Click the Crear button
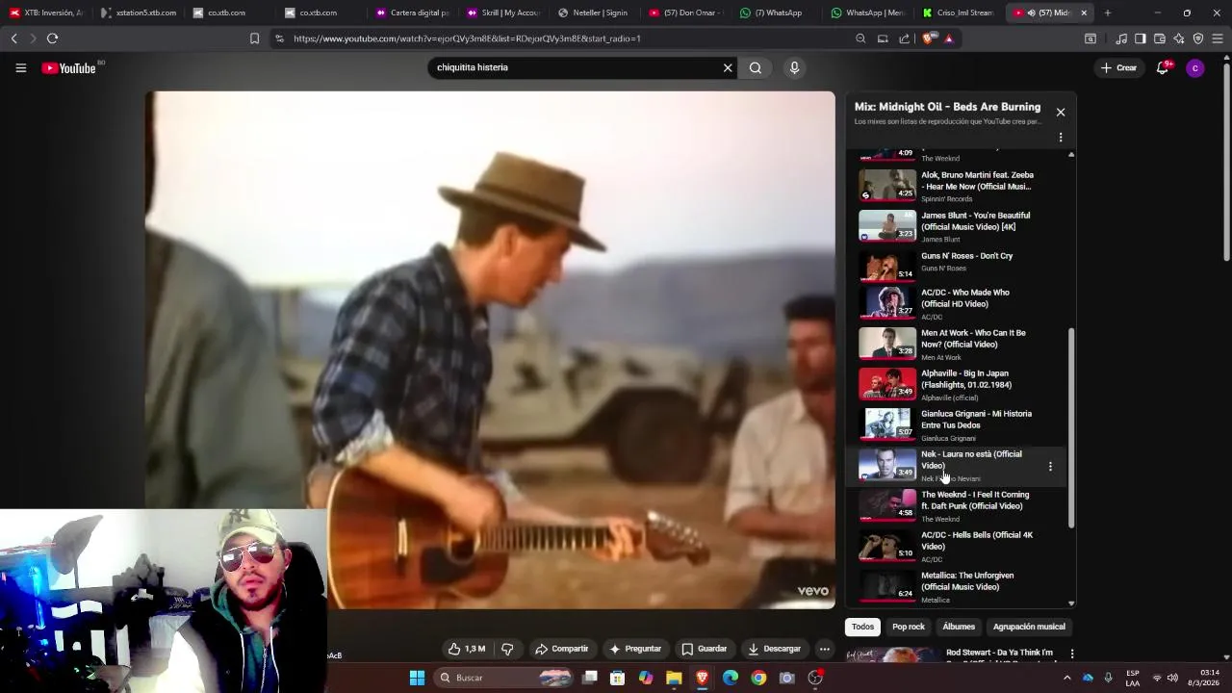 click(1119, 67)
